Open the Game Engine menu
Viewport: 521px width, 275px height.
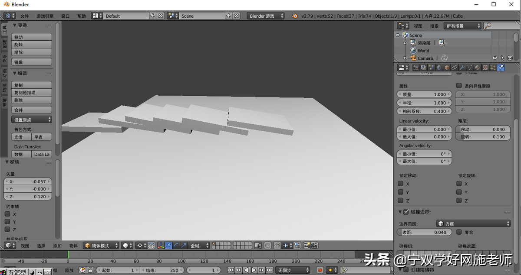click(45, 16)
